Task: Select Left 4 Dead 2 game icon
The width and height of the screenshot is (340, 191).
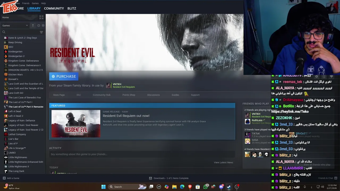Action: (x=6, y=116)
